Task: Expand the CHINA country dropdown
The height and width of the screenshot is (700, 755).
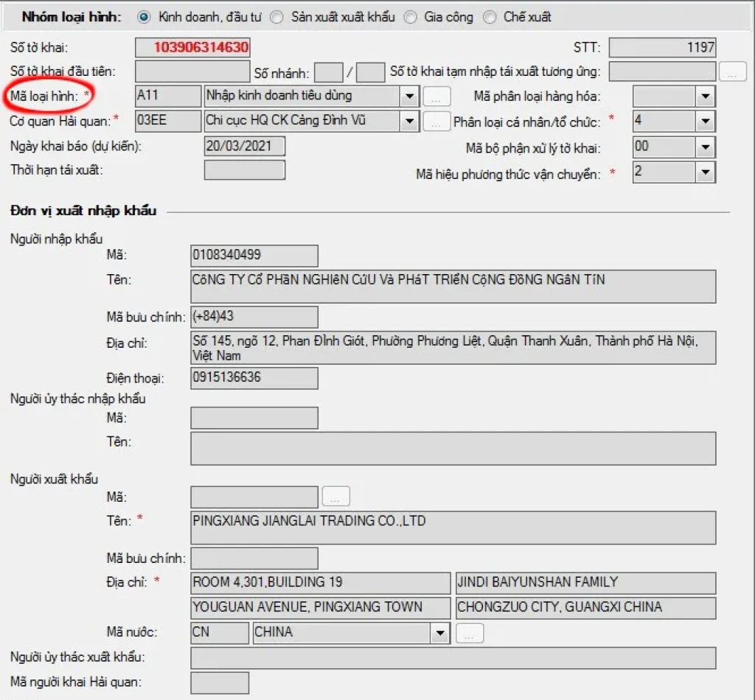Action: [440, 633]
